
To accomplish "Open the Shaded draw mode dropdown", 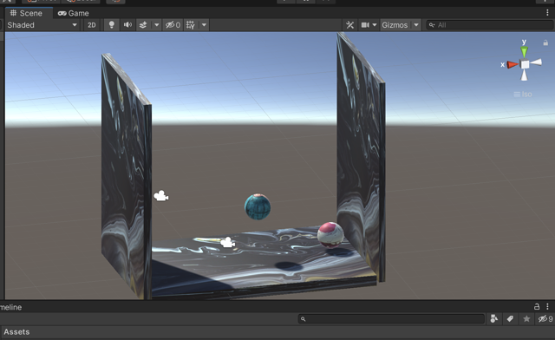I will coord(42,25).
